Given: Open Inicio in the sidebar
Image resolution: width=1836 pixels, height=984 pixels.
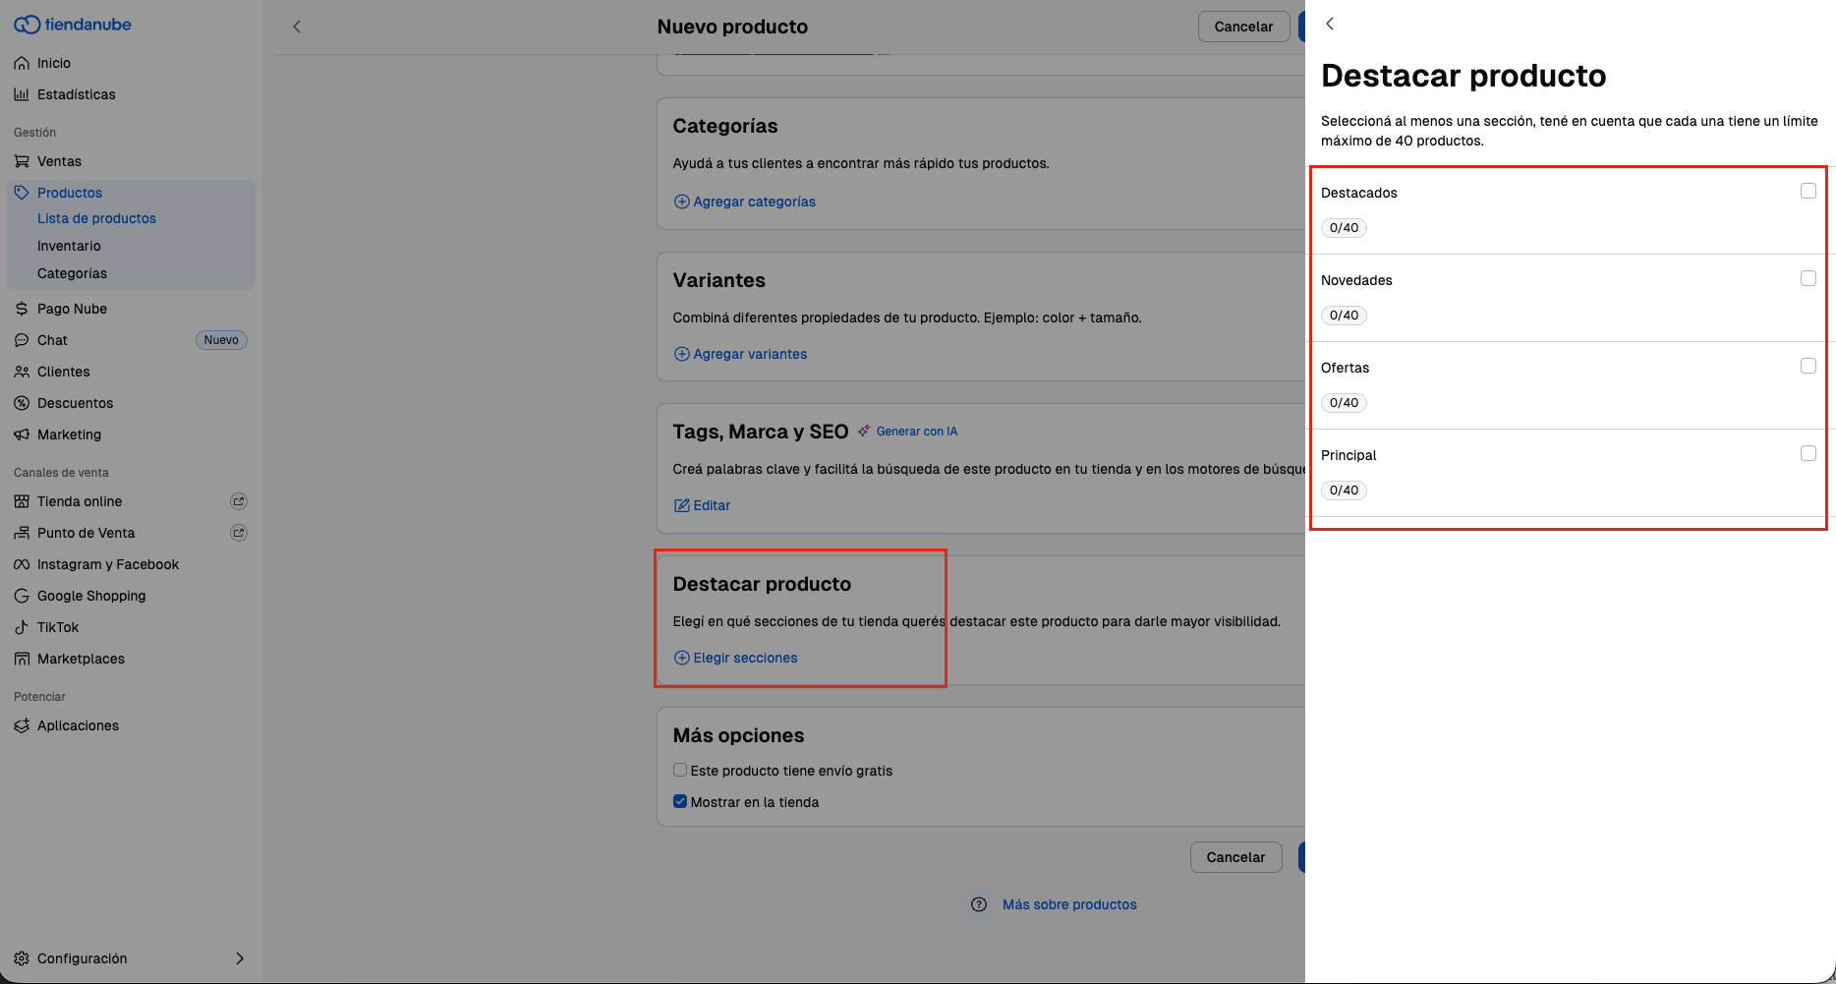Looking at the screenshot, I should (x=54, y=63).
